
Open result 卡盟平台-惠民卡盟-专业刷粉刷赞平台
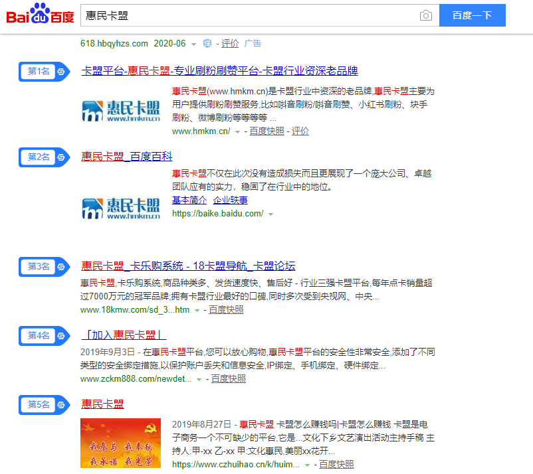[219, 70]
